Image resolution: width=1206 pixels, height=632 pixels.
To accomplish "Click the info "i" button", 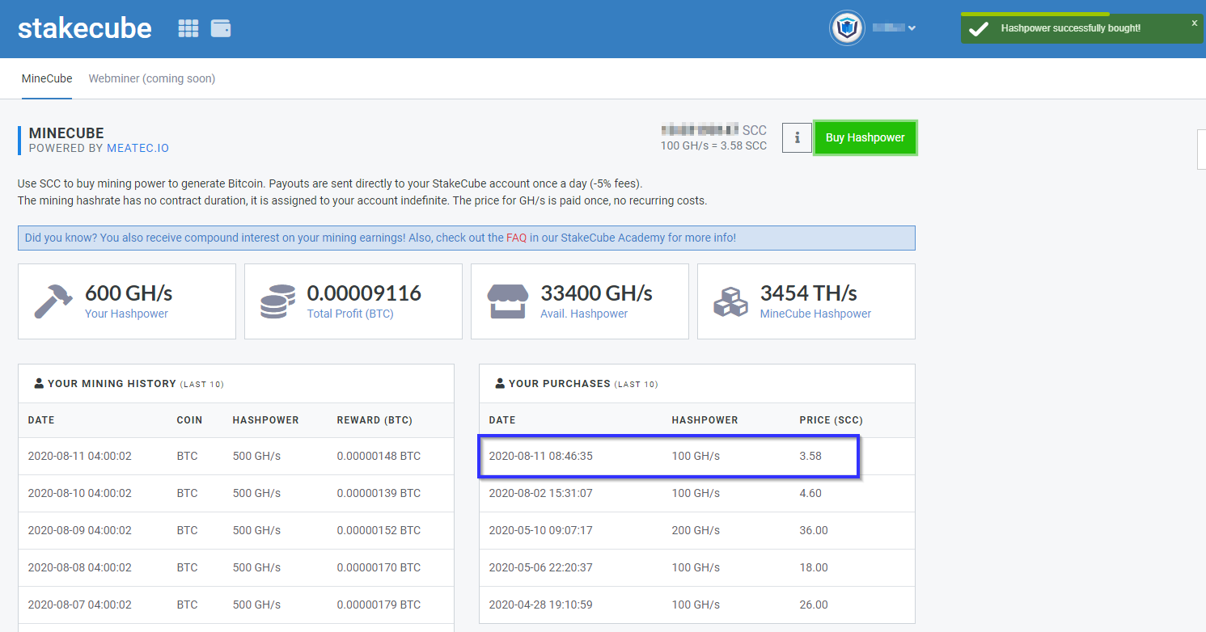I will tap(797, 138).
